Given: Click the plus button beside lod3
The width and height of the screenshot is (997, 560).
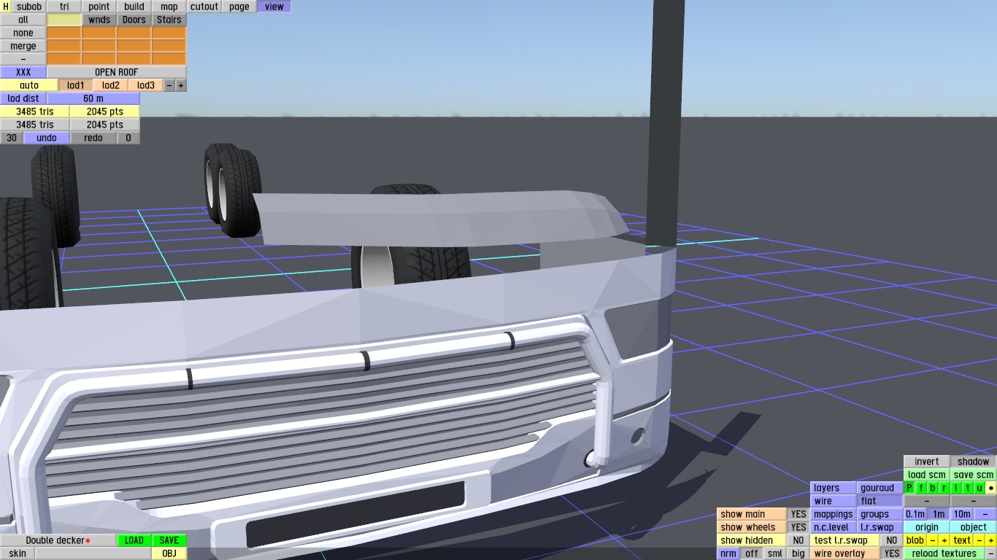Looking at the screenshot, I should point(181,85).
